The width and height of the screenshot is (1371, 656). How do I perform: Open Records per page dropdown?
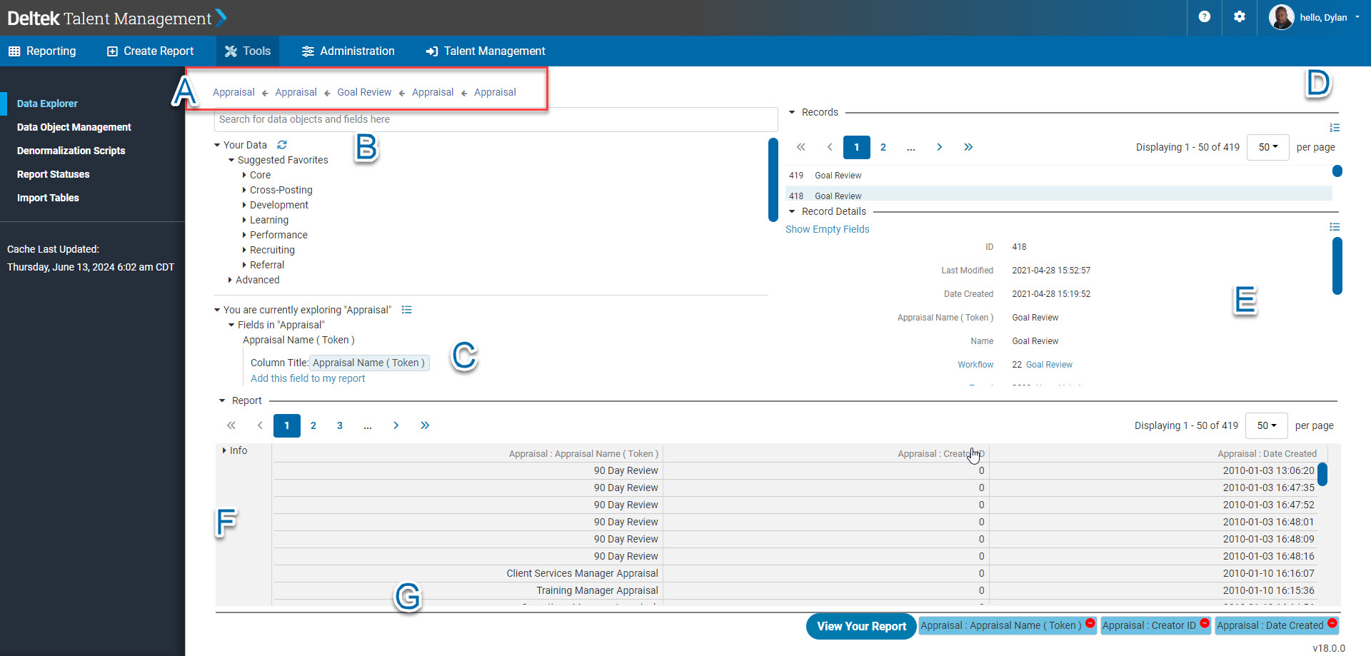(x=1267, y=147)
